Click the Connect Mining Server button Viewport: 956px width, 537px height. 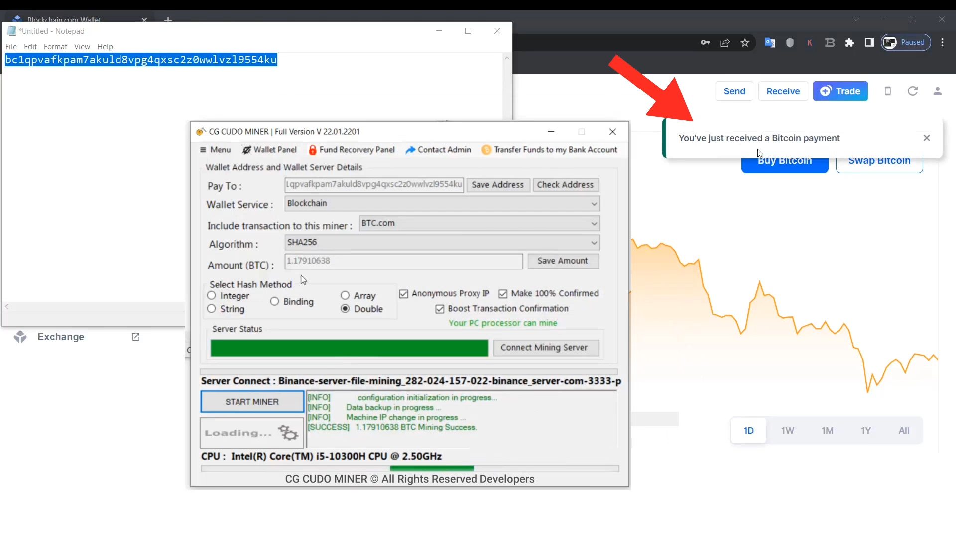point(546,347)
